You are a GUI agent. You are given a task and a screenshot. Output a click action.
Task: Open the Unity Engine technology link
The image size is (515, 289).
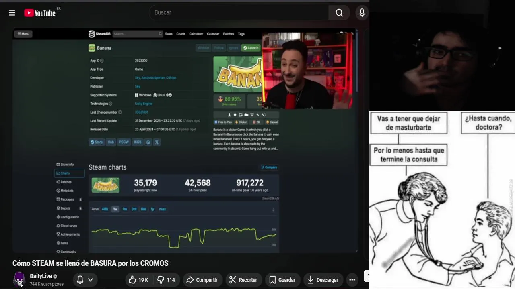point(143,104)
